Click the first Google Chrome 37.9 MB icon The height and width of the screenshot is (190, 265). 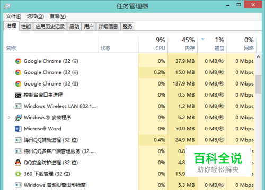[18, 61]
